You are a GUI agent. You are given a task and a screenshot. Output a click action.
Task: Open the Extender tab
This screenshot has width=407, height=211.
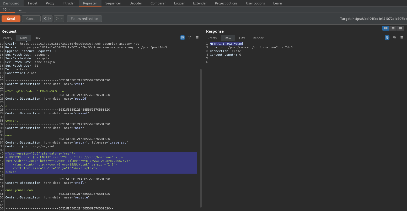point(200,3)
